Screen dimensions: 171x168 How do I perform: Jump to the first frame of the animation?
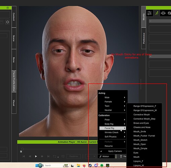(x=24, y=156)
